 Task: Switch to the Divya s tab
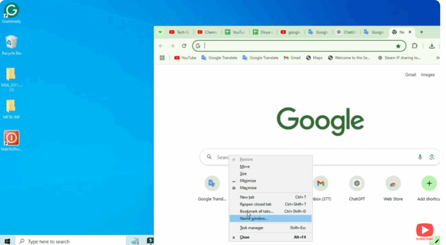tap(263, 32)
